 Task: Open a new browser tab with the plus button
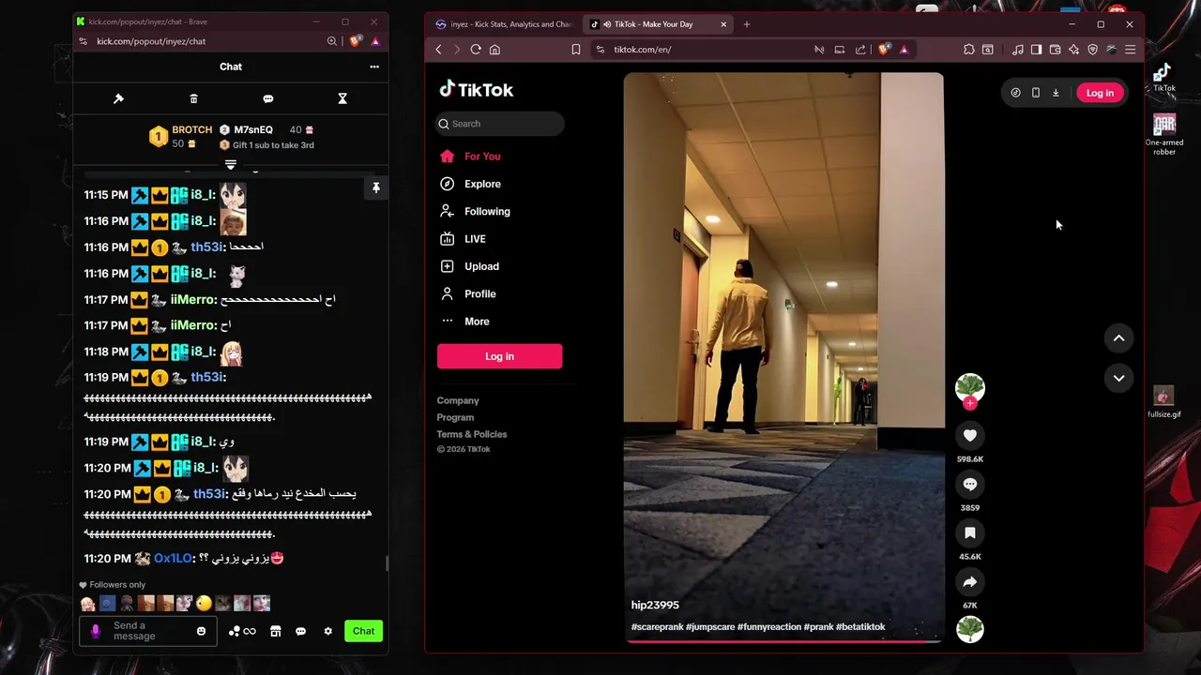[747, 24]
